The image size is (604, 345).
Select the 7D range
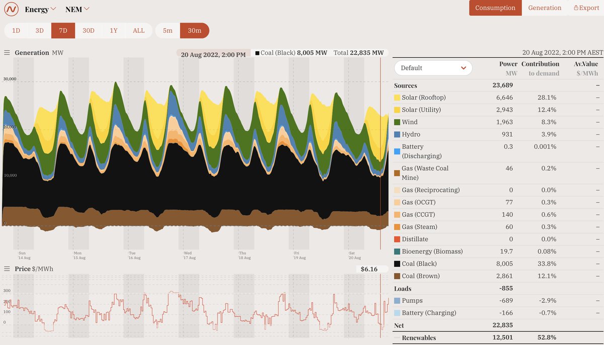(x=63, y=31)
